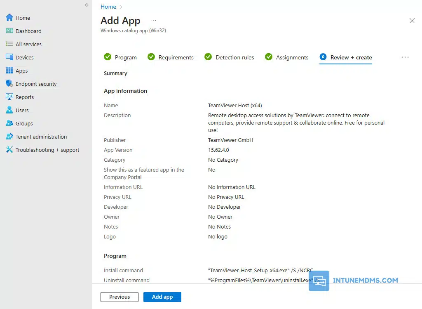Click the green check icon beside Program

pos(108,57)
